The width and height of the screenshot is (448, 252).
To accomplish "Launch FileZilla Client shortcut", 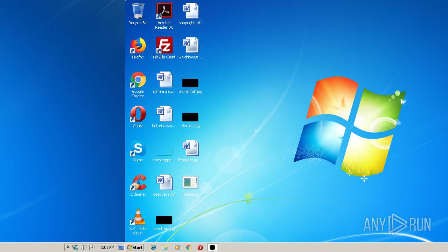I will pyautogui.click(x=164, y=48).
